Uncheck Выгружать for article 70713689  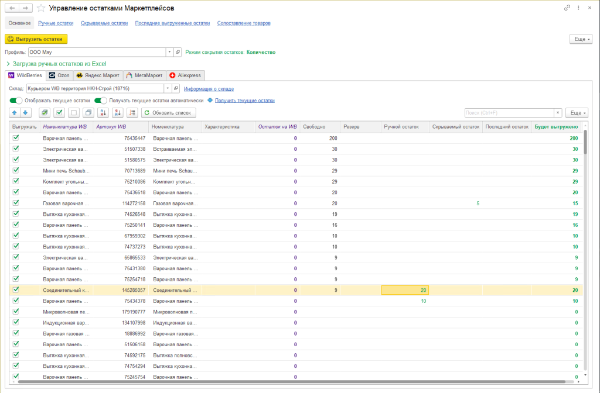tap(16, 170)
